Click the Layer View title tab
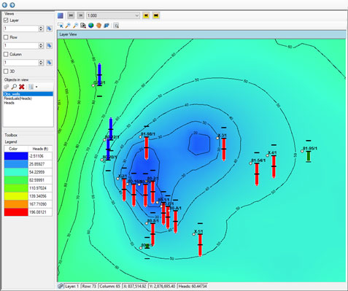 tap(68, 34)
